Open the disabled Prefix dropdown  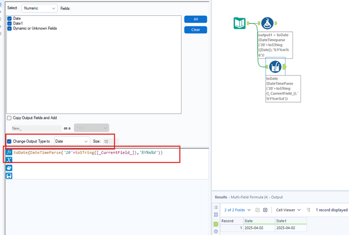[x=91, y=128]
